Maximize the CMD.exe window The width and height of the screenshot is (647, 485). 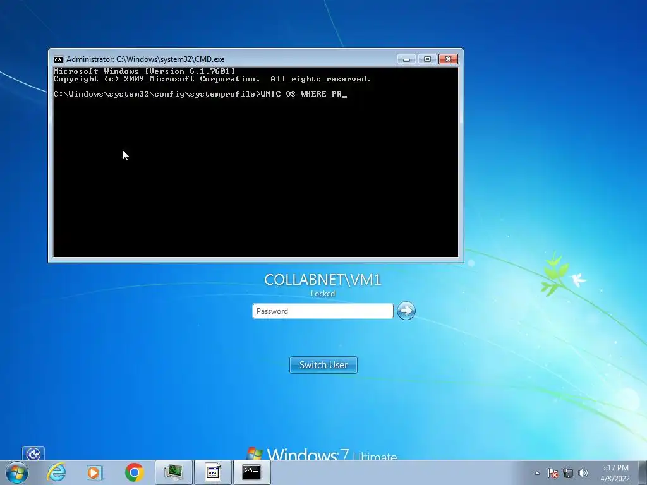pos(428,59)
